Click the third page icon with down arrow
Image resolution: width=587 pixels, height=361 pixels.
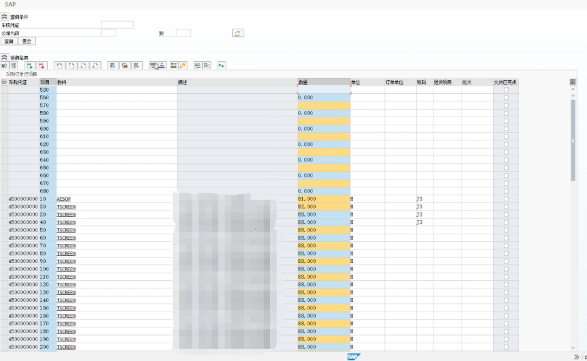pyautogui.click(x=83, y=66)
